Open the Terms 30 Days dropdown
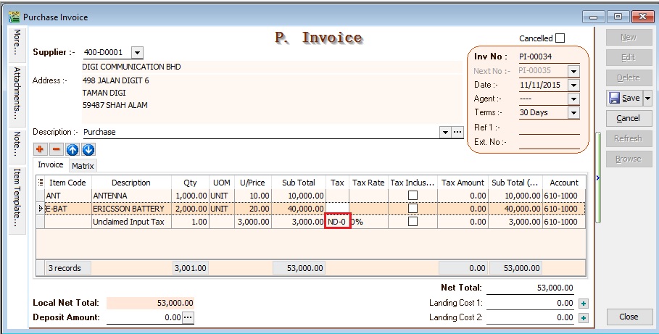Viewport: 659px width, 334px height. (x=573, y=113)
